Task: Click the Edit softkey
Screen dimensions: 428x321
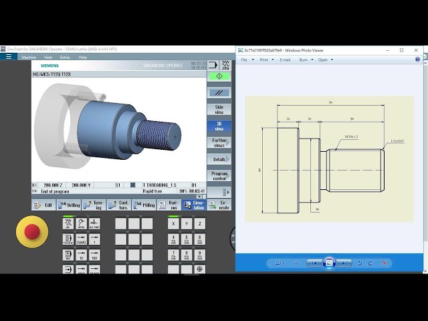Action: pyautogui.click(x=43, y=205)
